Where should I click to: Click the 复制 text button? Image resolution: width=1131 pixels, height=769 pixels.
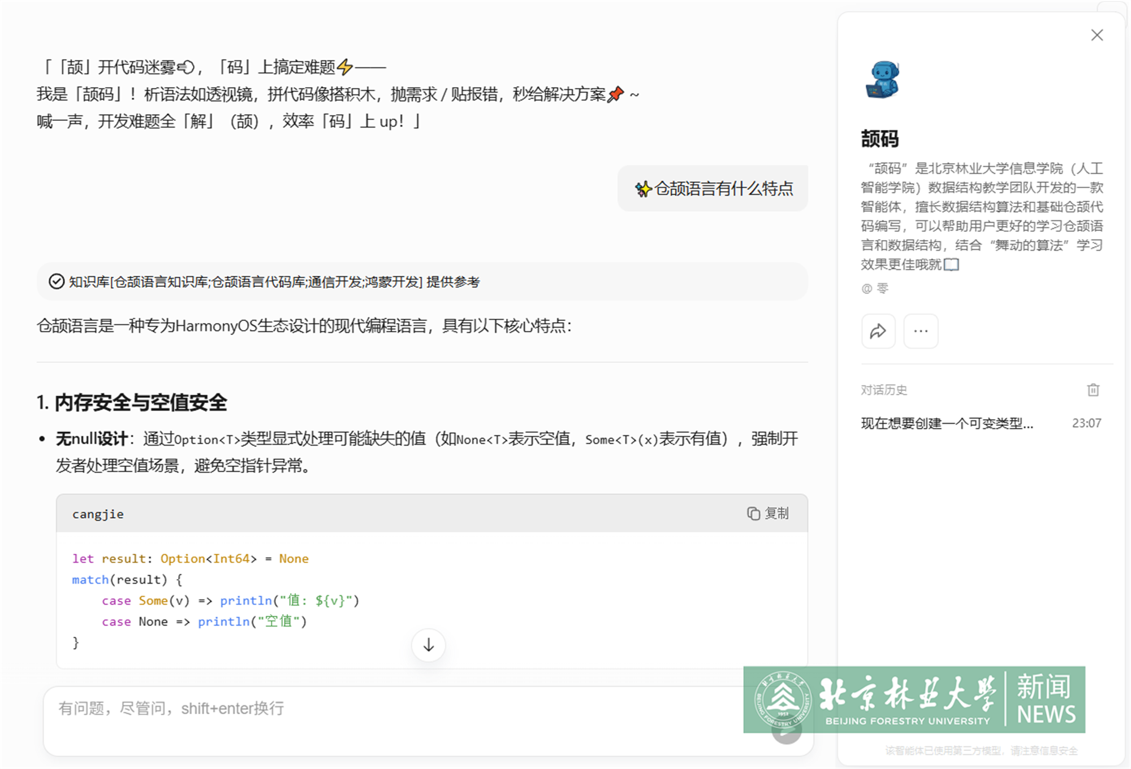coord(776,513)
